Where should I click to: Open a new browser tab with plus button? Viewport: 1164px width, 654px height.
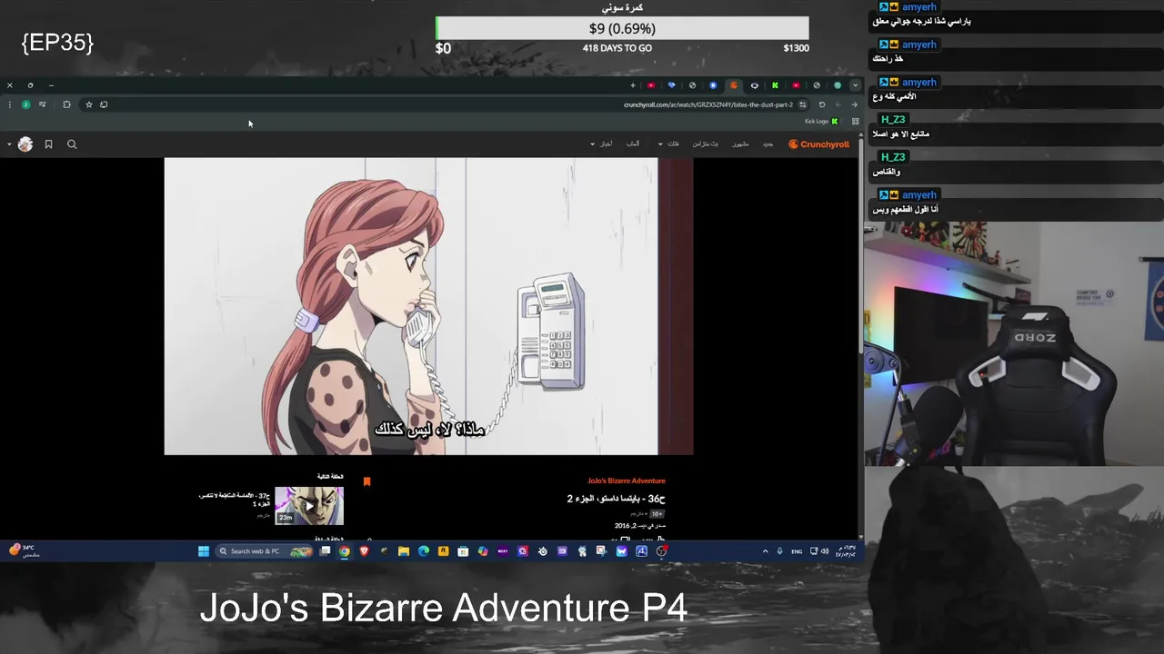(x=633, y=85)
